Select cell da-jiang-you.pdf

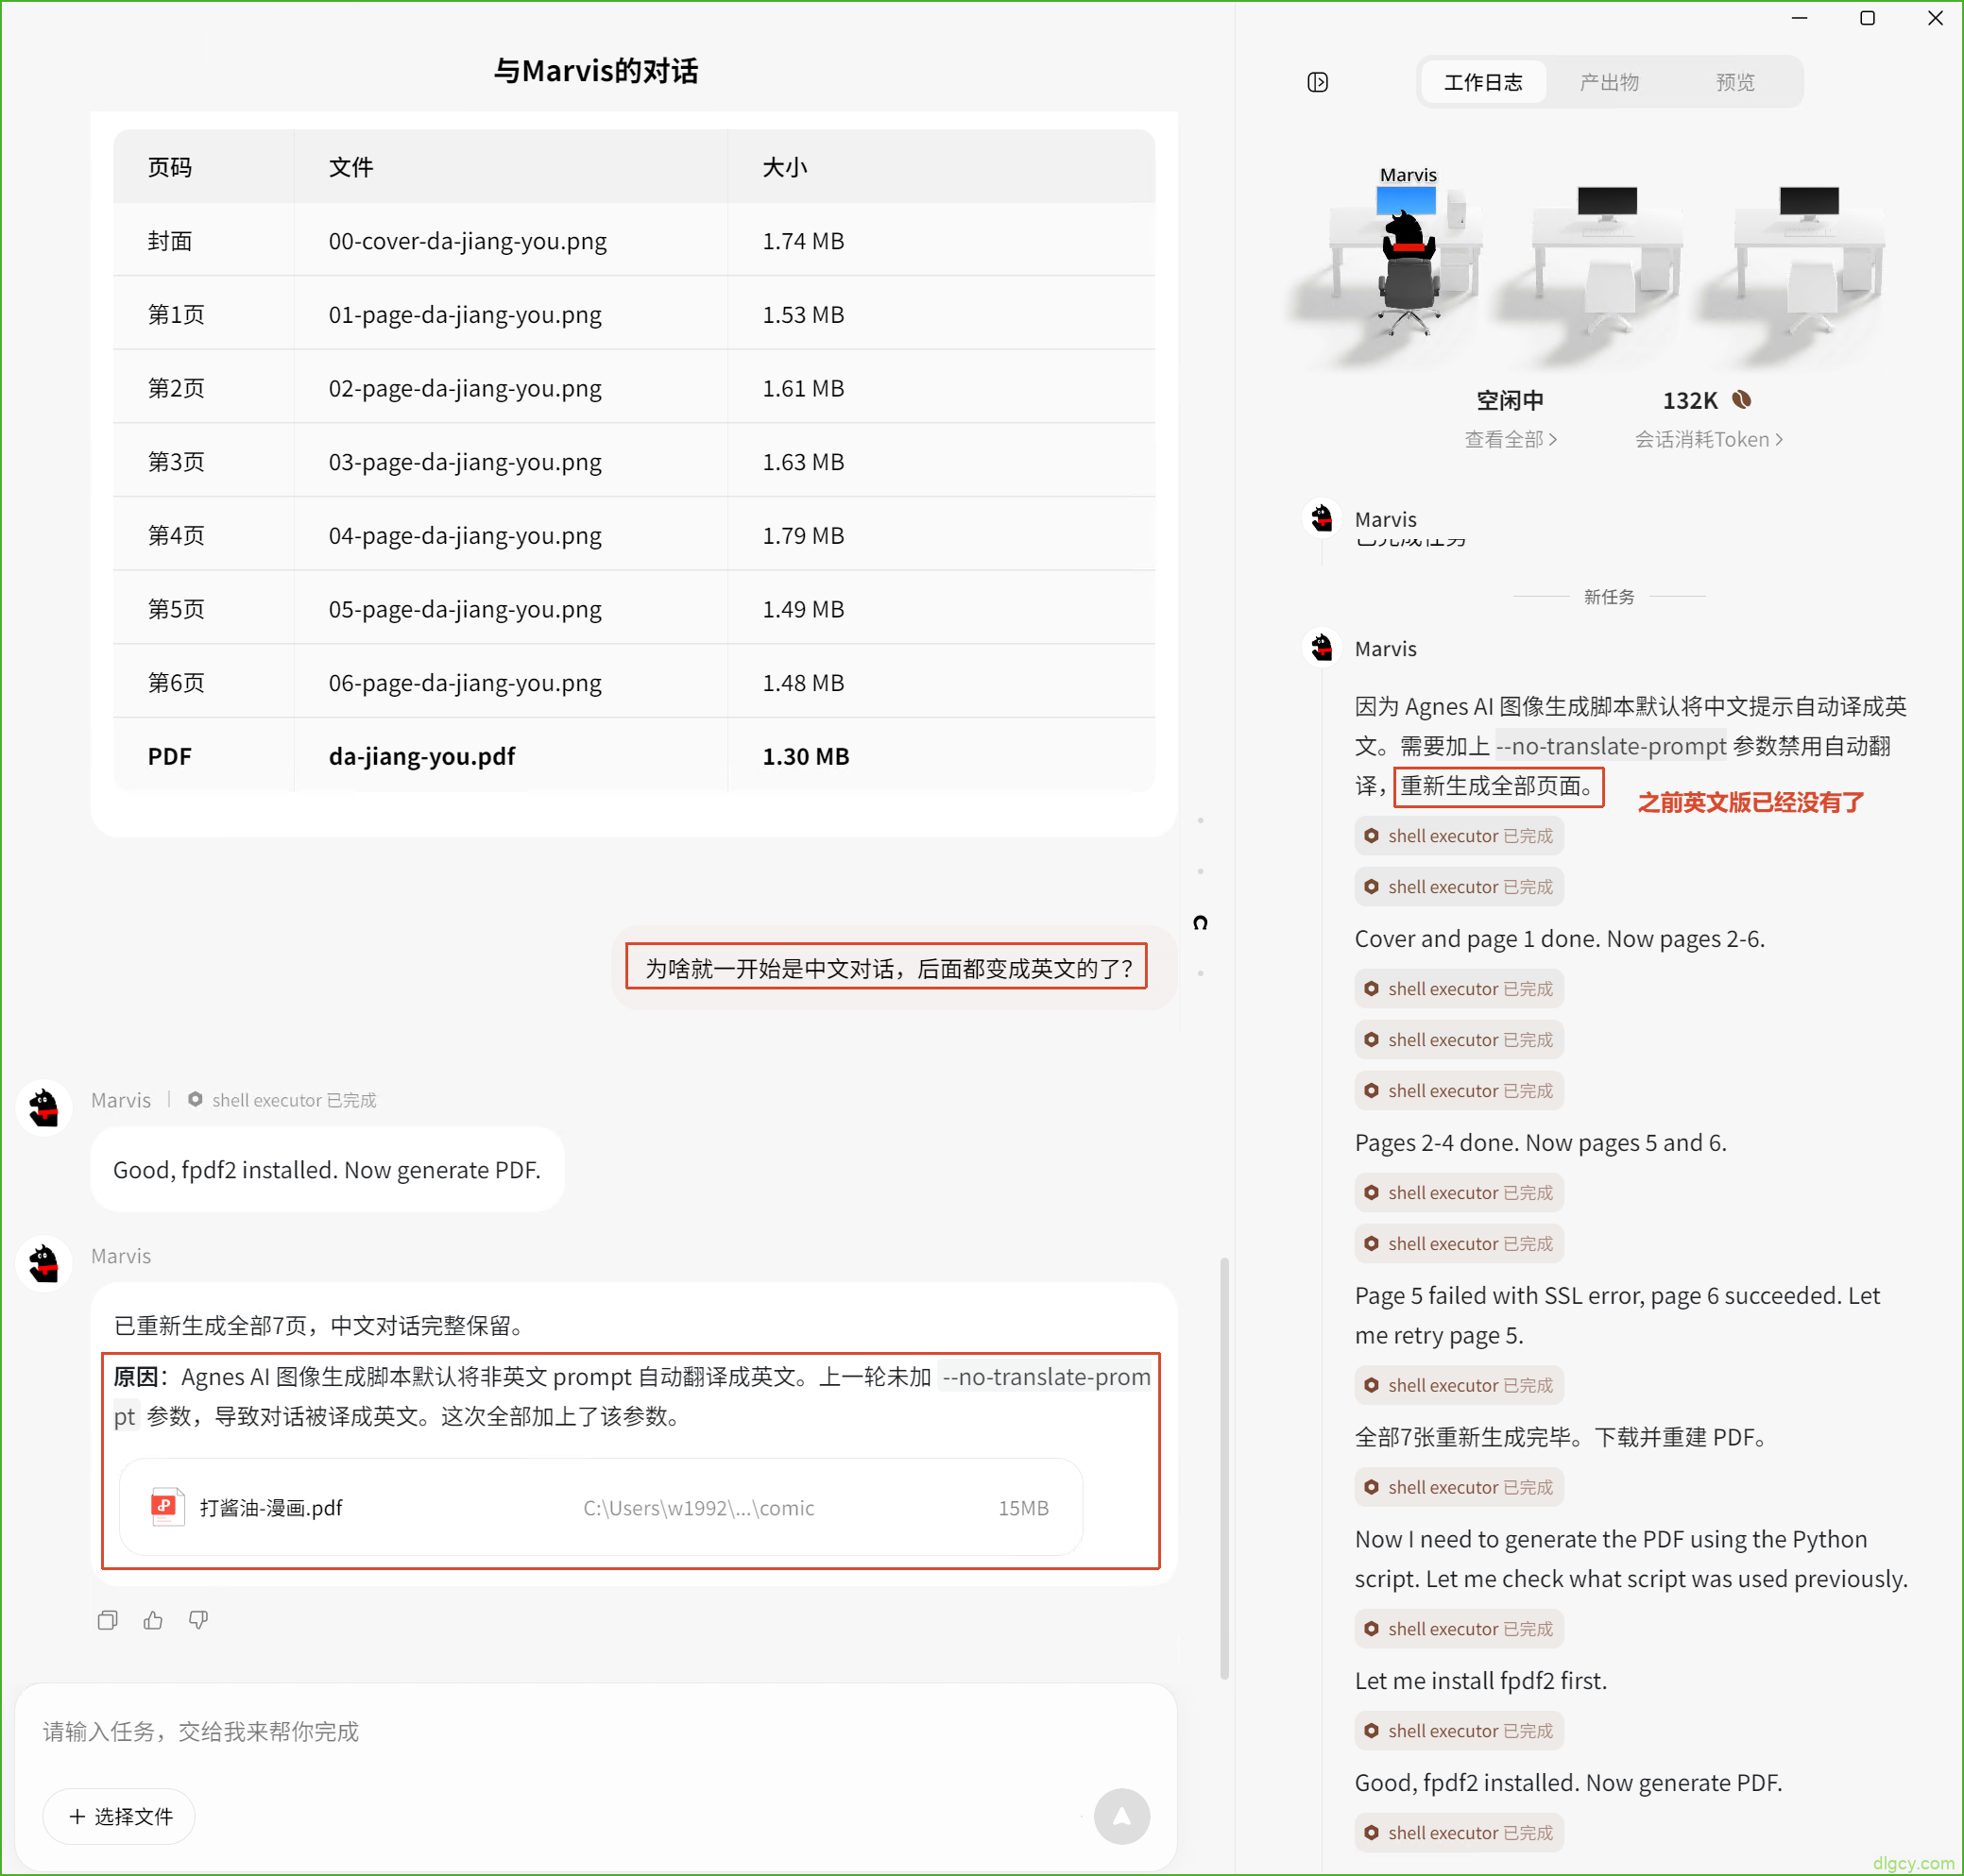510,756
